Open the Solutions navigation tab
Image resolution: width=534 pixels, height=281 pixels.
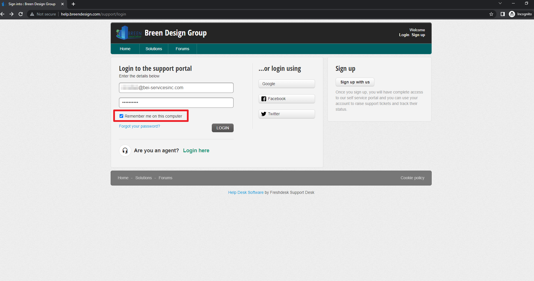point(154,49)
